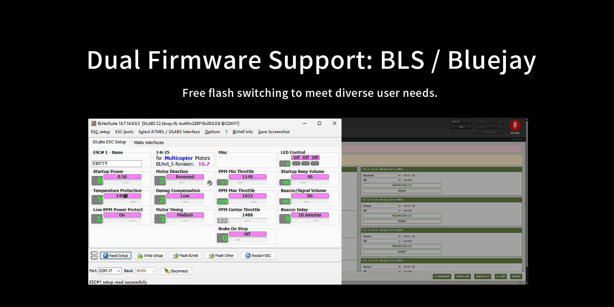Open Select ATMEL / SILABS Interface menu
The image size is (614, 307).
[x=169, y=132]
